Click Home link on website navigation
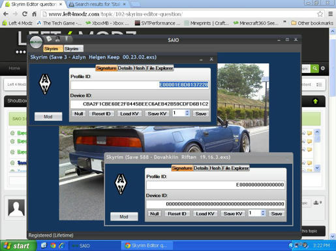336x251 pixels. [x=14, y=68]
